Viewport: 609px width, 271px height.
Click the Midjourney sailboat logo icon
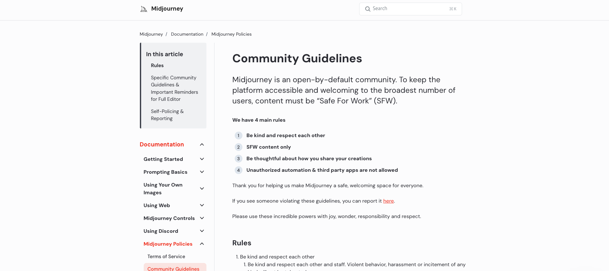click(144, 9)
